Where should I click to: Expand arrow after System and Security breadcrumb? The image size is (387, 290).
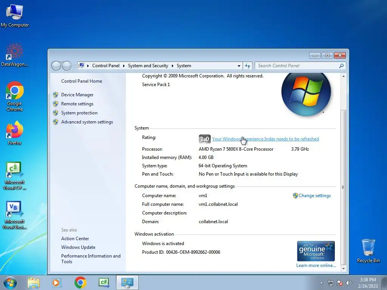[x=172, y=66]
